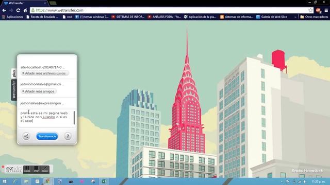Click 'Añadir más archivos' button
The width and height of the screenshot is (330, 185).
[45, 73]
